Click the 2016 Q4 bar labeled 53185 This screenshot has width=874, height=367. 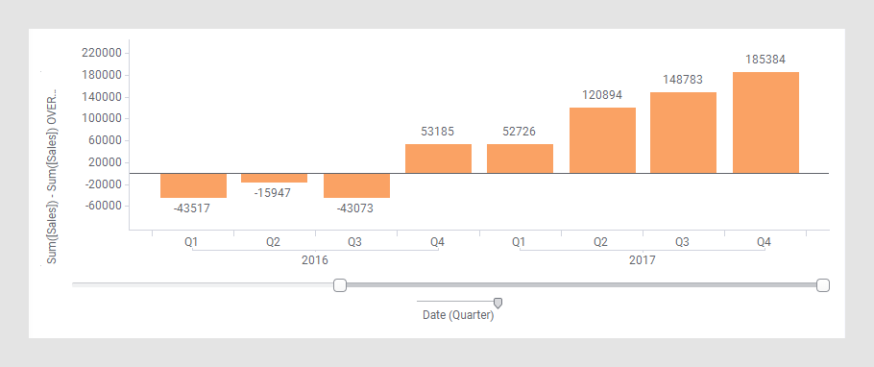438,159
